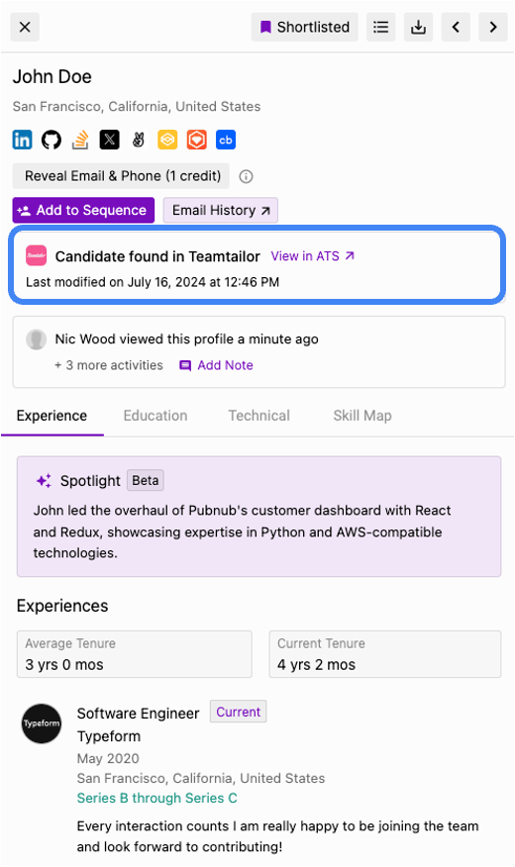
Task: Go to the next candidate arrow
Action: click(493, 27)
